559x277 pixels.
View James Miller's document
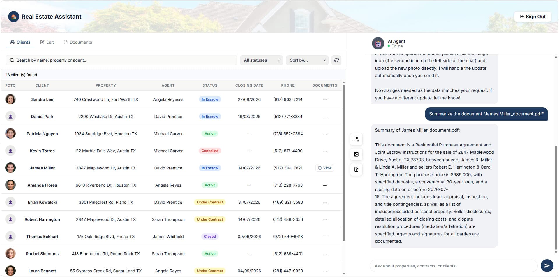pyautogui.click(x=325, y=168)
